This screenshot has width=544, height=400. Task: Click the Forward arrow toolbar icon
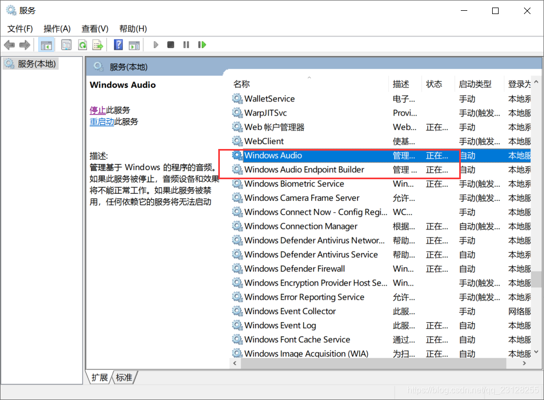[25, 45]
